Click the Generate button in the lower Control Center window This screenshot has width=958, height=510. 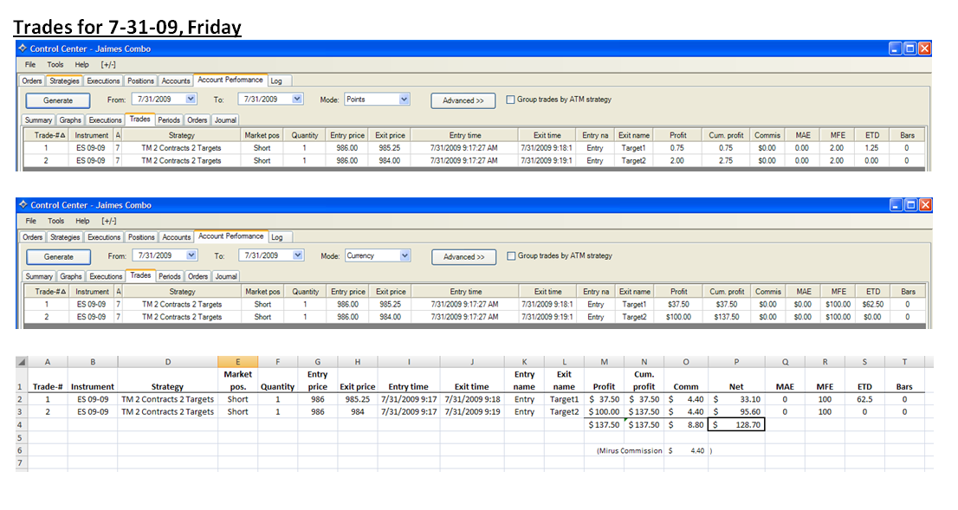click(x=59, y=256)
